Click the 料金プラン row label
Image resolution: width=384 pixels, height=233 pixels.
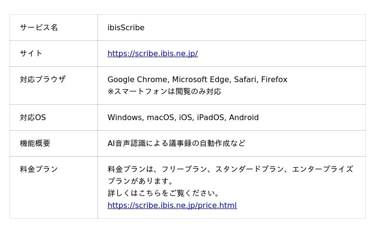(x=39, y=169)
